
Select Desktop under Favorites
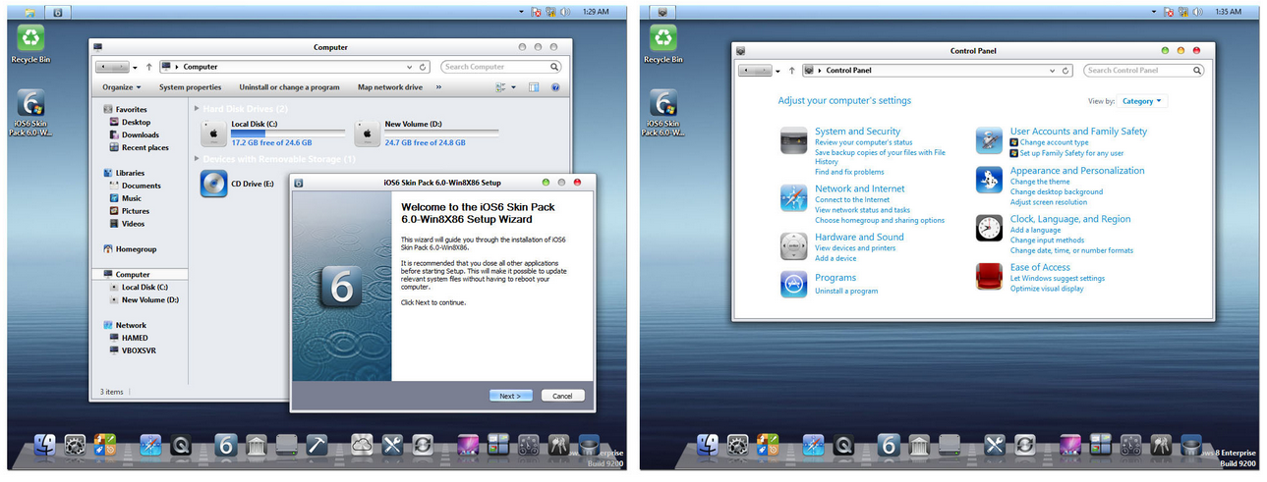(x=136, y=123)
